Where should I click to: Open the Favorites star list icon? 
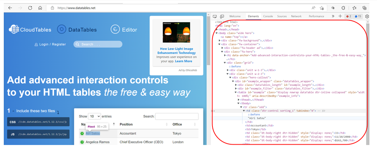pyautogui.click(x=354, y=8)
